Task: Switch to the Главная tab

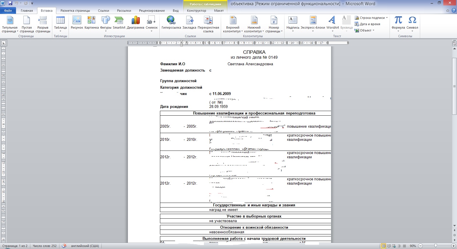Action: click(x=27, y=11)
